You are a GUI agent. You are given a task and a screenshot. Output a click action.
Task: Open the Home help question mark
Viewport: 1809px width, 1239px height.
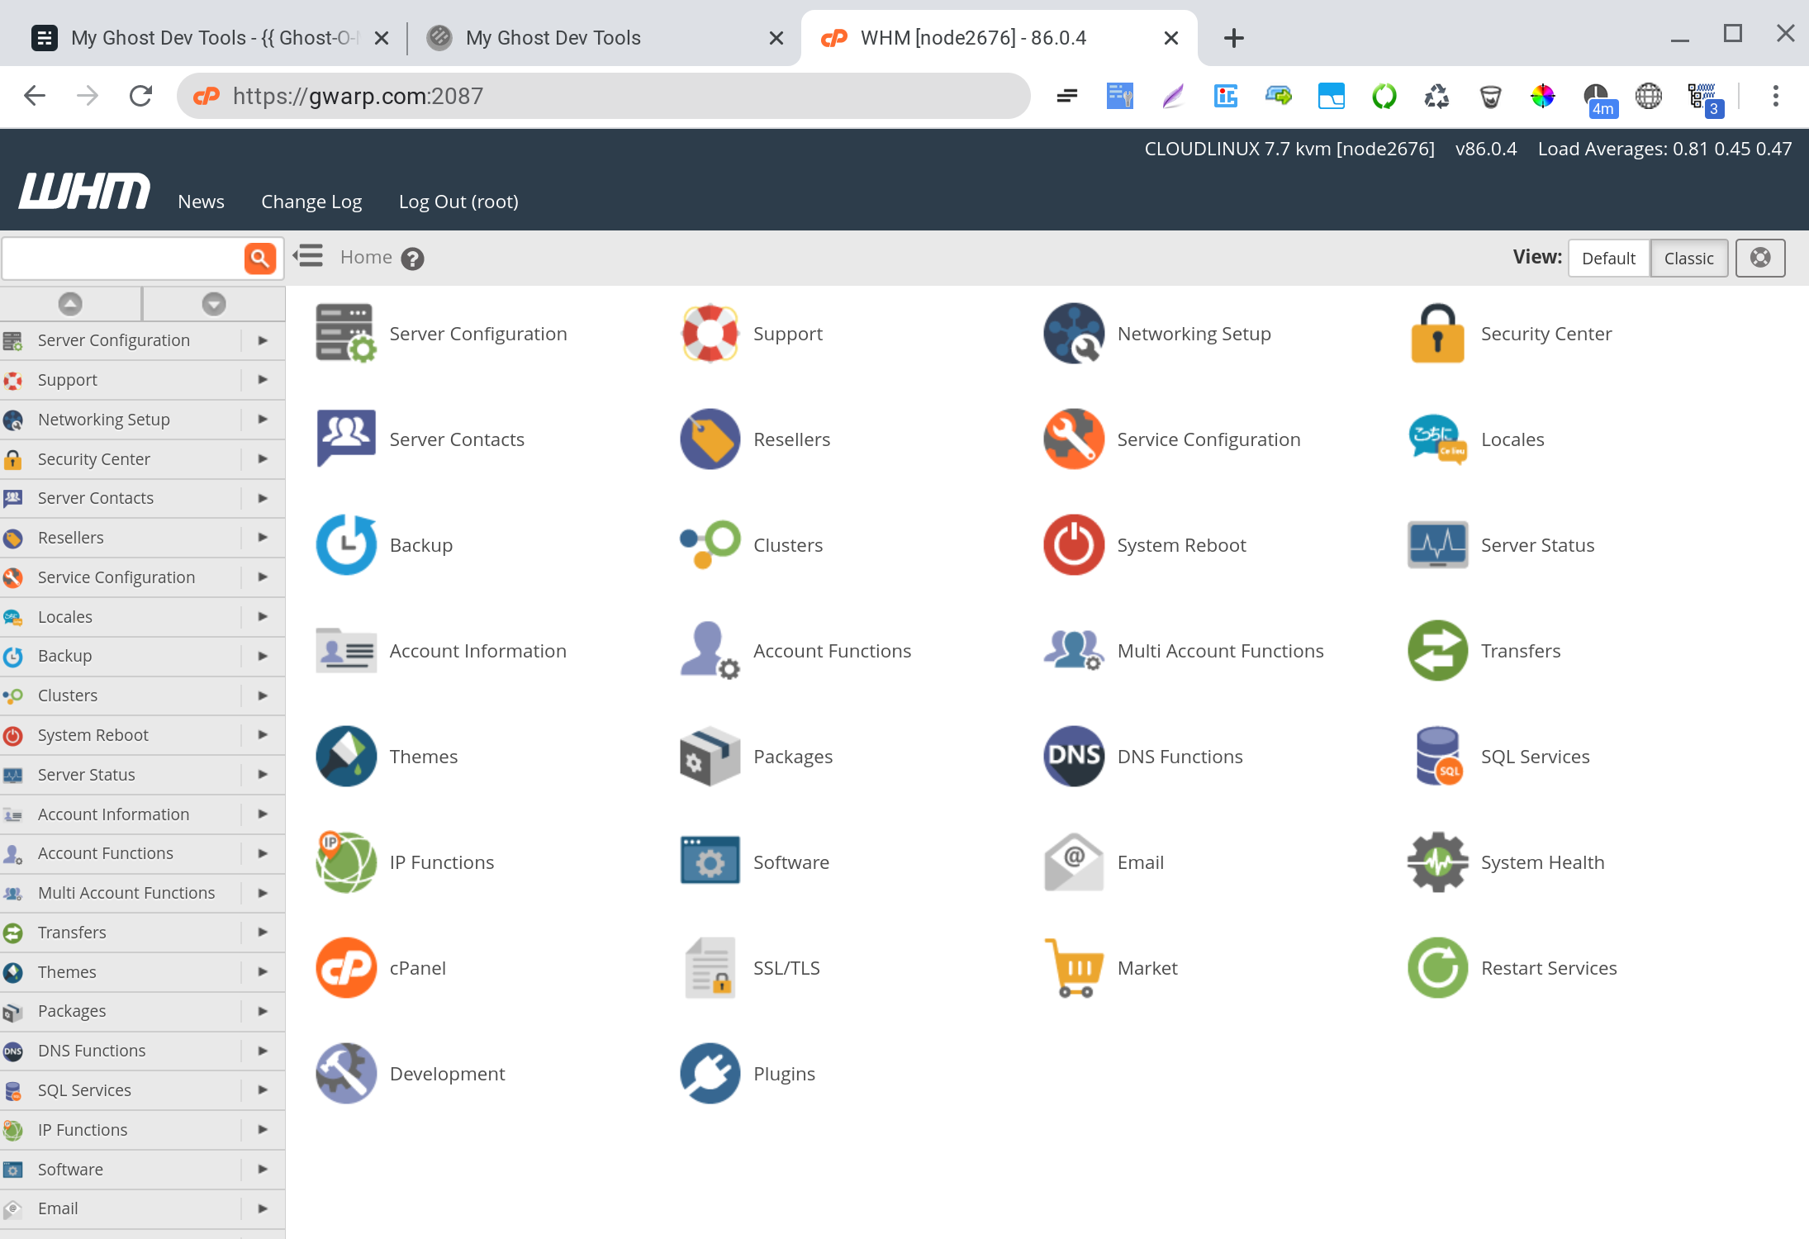[412, 259]
